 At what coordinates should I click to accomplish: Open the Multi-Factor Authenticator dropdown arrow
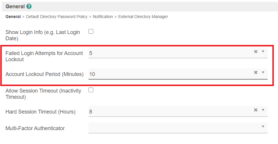tap(263, 127)
